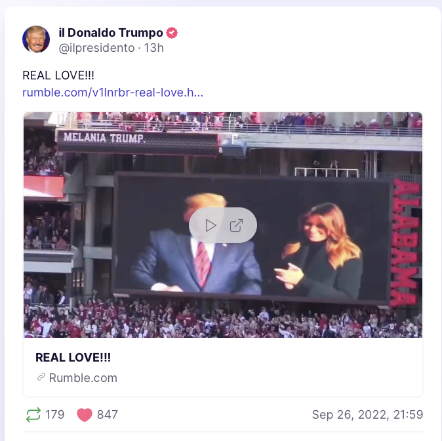Click the Sep 26, 2022, 21:59 date
The image size is (442, 441).
tap(368, 415)
